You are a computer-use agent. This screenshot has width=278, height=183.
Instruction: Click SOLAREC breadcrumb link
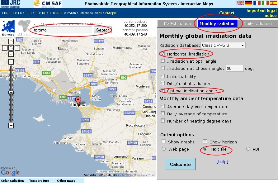pos(56,13)
